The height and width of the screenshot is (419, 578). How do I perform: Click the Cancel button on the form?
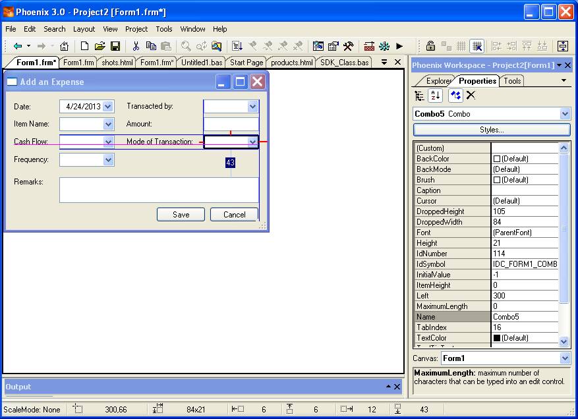point(234,215)
